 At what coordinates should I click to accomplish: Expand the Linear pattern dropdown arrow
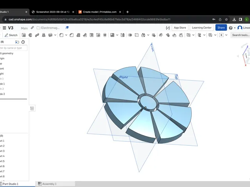point(117,35)
